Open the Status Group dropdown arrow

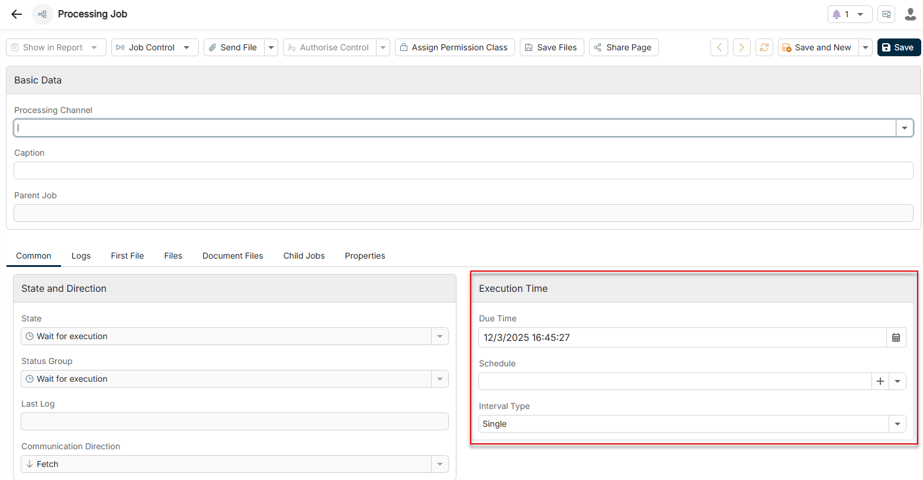[440, 379]
